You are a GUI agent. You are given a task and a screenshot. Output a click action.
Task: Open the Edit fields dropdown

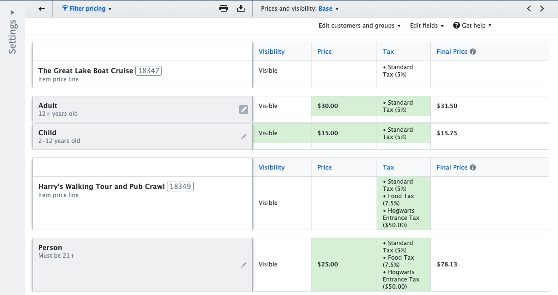[x=427, y=26]
